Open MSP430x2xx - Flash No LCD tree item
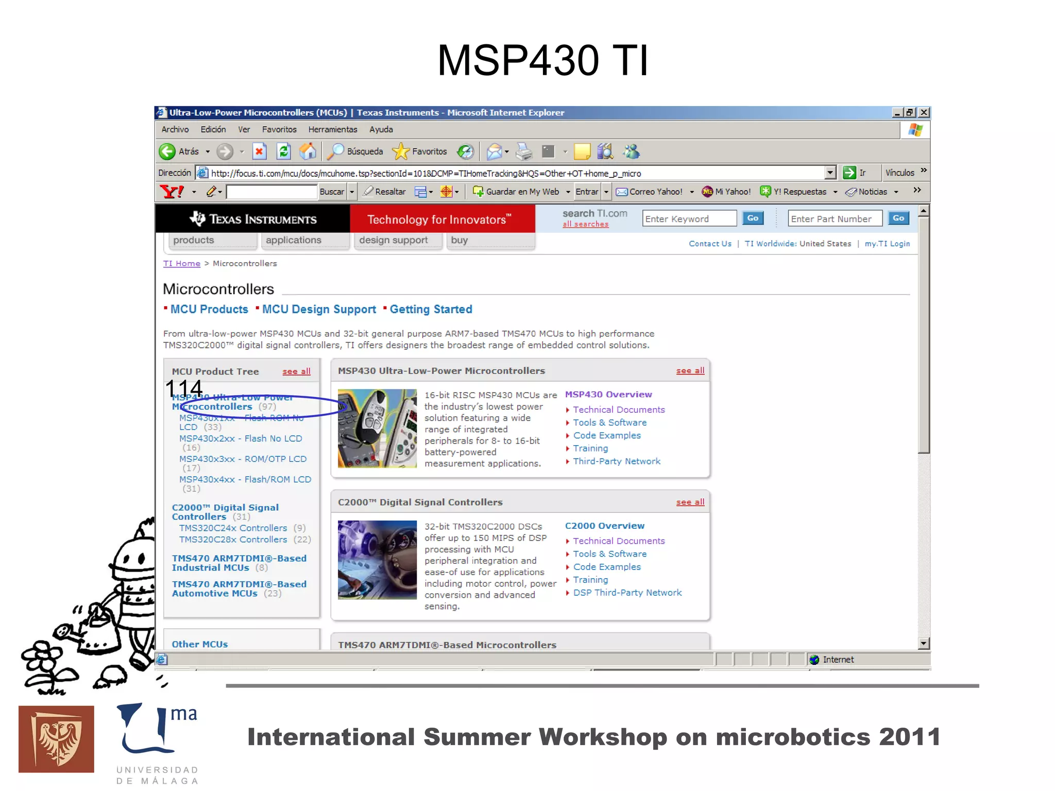This screenshot has height=791, width=1055. [x=241, y=439]
